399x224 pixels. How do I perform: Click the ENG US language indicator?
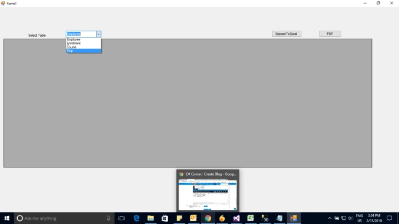tap(359, 218)
